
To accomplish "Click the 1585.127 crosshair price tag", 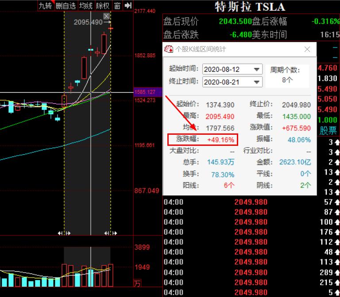I will tap(148, 92).
